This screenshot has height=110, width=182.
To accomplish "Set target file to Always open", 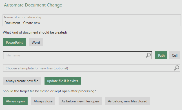I will [x=15, y=101].
